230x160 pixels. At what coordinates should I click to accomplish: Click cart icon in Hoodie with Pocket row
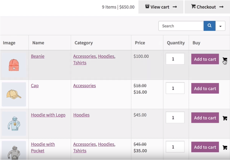tap(225, 148)
